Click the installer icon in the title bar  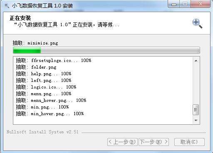(7, 5)
